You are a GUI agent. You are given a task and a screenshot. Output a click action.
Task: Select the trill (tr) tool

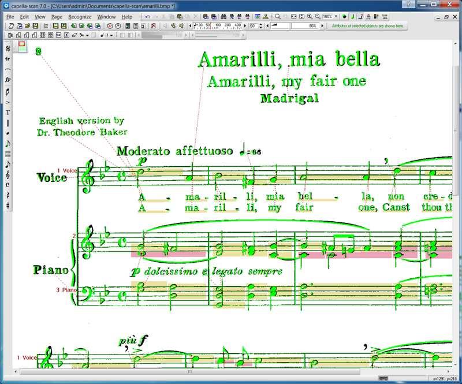pyautogui.click(x=8, y=59)
